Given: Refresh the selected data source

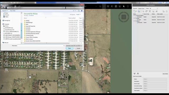Looking at the screenshot, I should 146,11.
